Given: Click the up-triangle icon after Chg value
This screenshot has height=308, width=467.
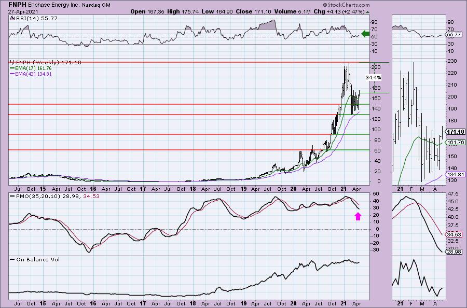Looking at the screenshot, I should pos(367,12).
